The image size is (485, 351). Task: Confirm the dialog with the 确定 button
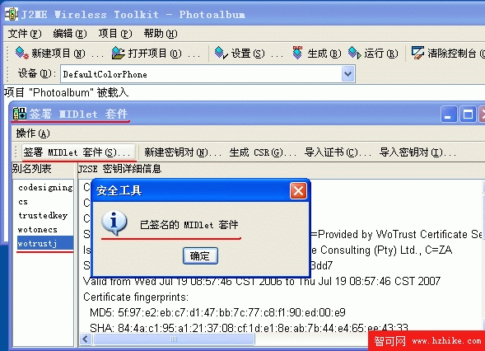point(200,256)
